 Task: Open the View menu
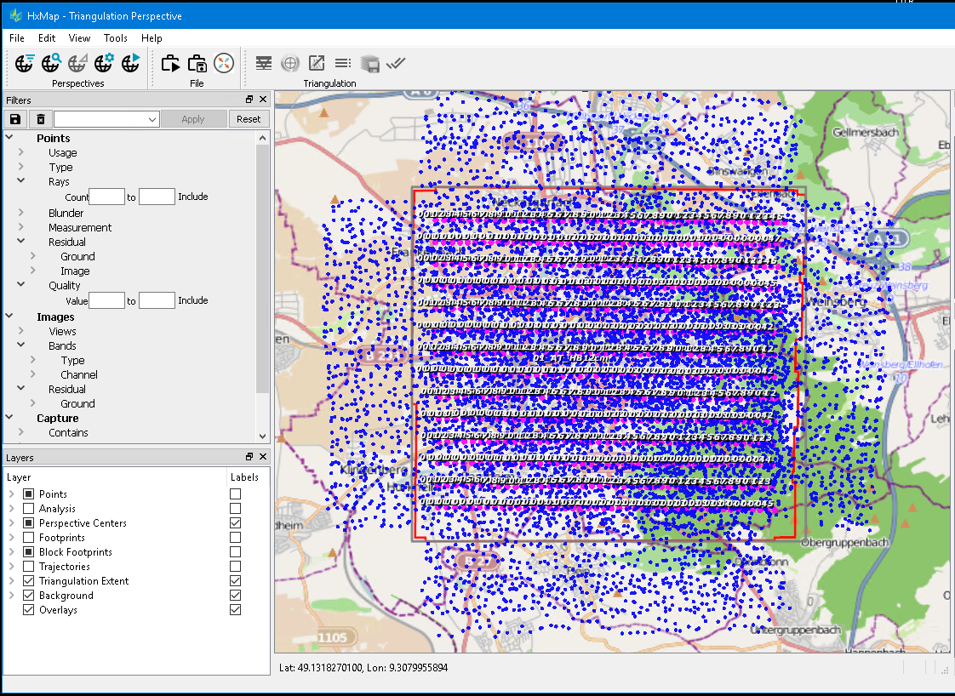click(x=79, y=38)
